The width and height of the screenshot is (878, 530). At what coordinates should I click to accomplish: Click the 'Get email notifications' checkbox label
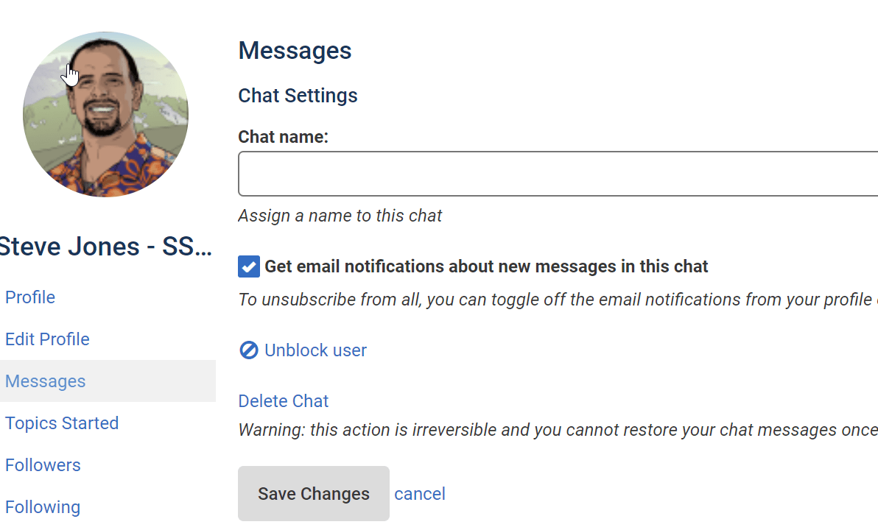click(x=486, y=266)
